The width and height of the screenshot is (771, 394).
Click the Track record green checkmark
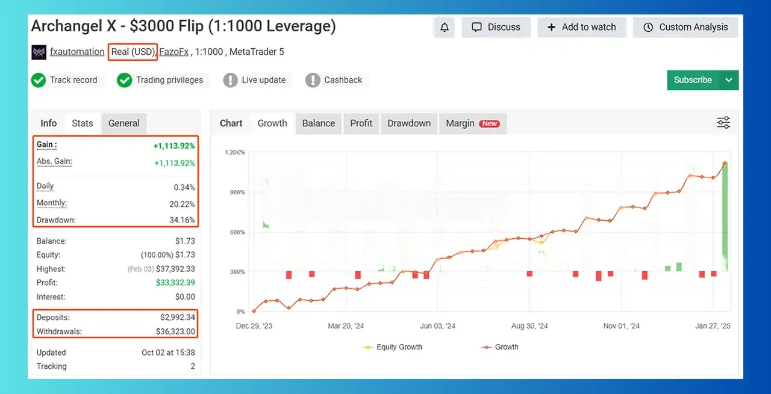(x=39, y=80)
